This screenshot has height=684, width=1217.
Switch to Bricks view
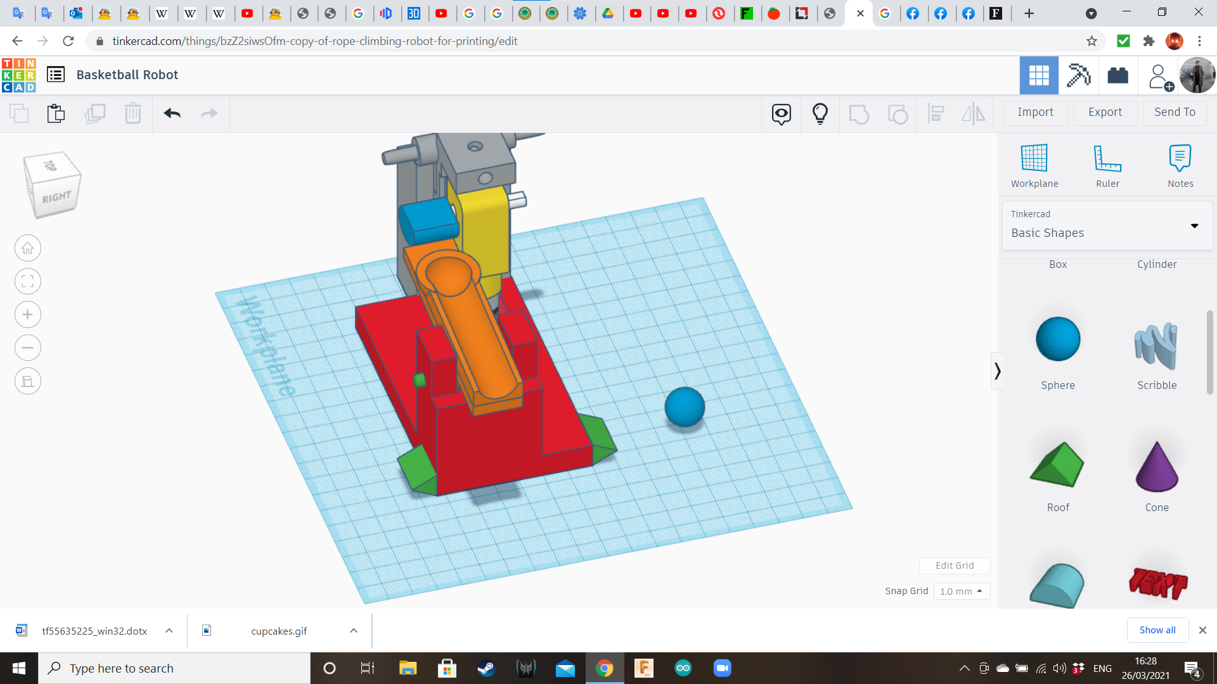(1117, 75)
